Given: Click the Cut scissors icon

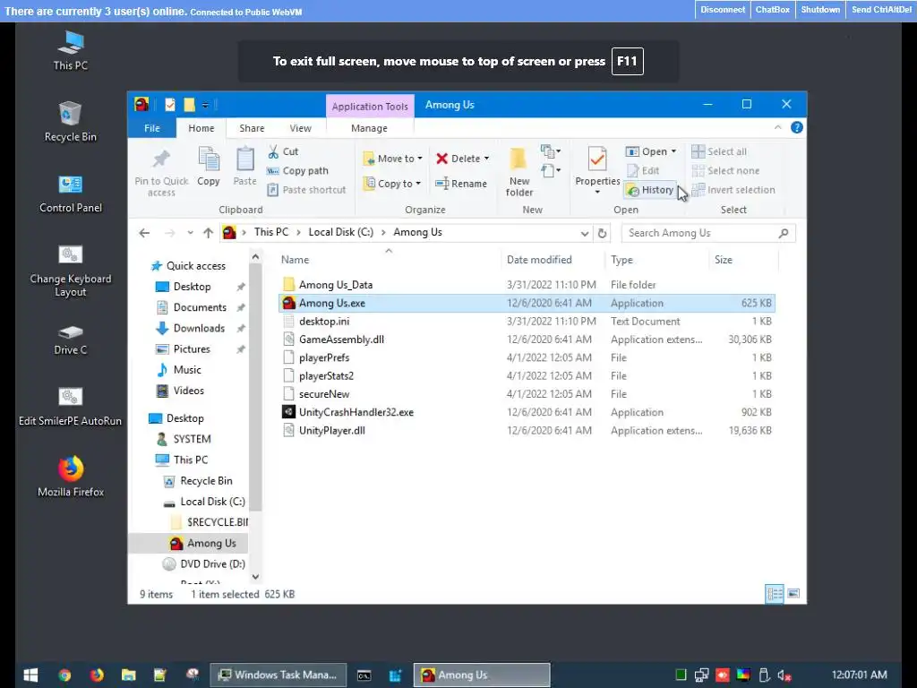Looking at the screenshot, I should coord(273,152).
